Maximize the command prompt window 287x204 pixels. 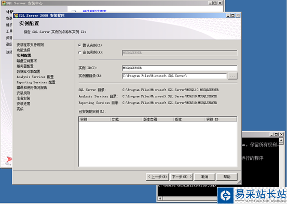click(x=276, y=134)
